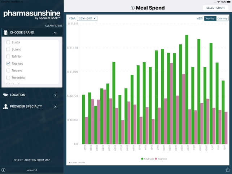Switch to Quarterly view

pos(222,18)
